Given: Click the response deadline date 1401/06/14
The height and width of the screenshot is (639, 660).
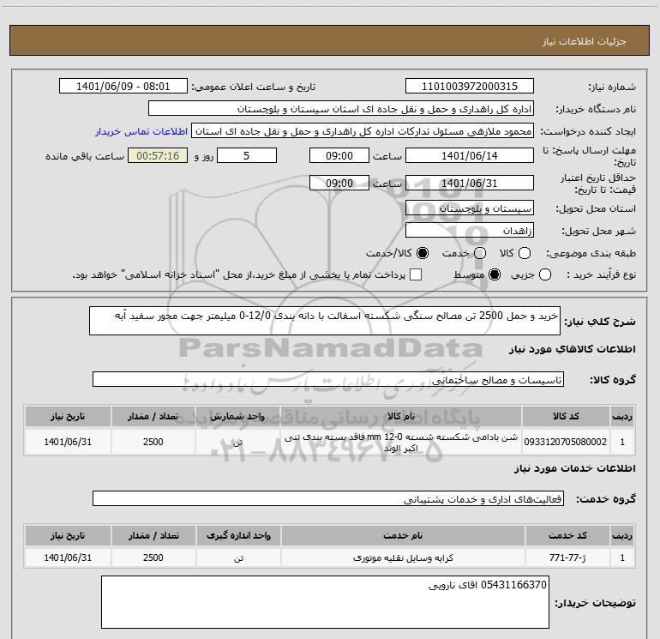Looking at the screenshot, I should [470, 156].
